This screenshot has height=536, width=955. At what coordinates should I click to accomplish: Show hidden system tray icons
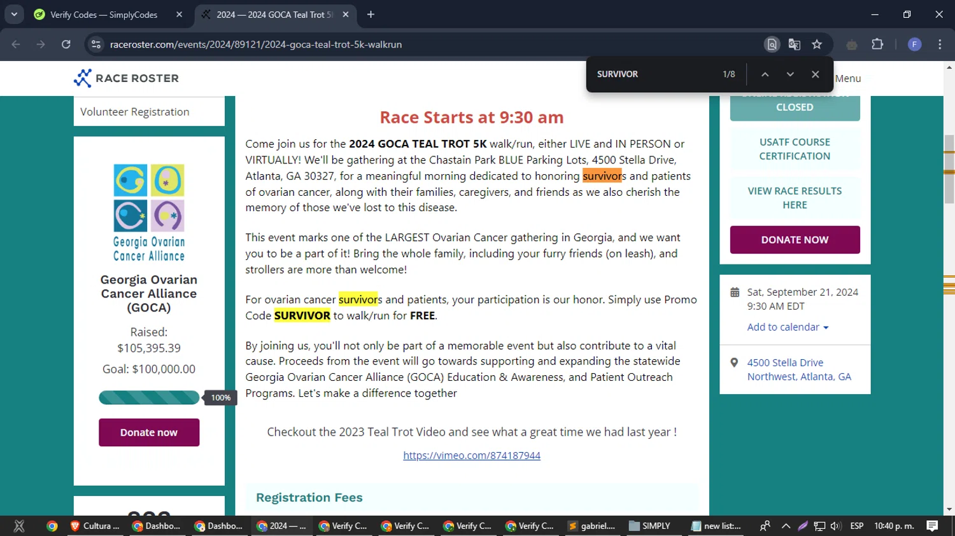click(x=786, y=526)
